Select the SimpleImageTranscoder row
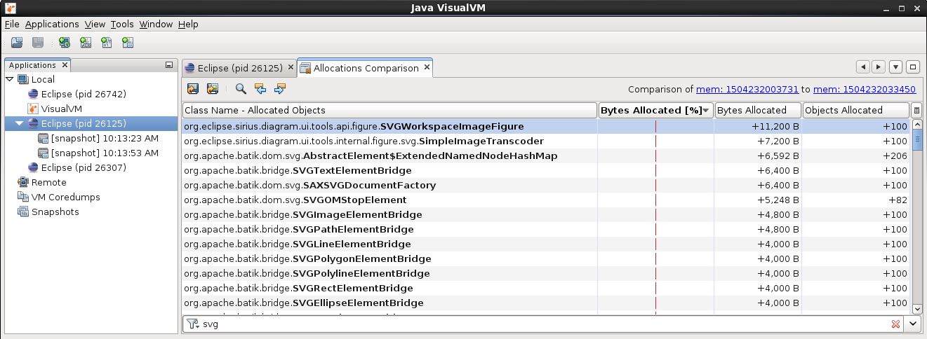Image resolution: width=927 pixels, height=339 pixels. pos(546,141)
